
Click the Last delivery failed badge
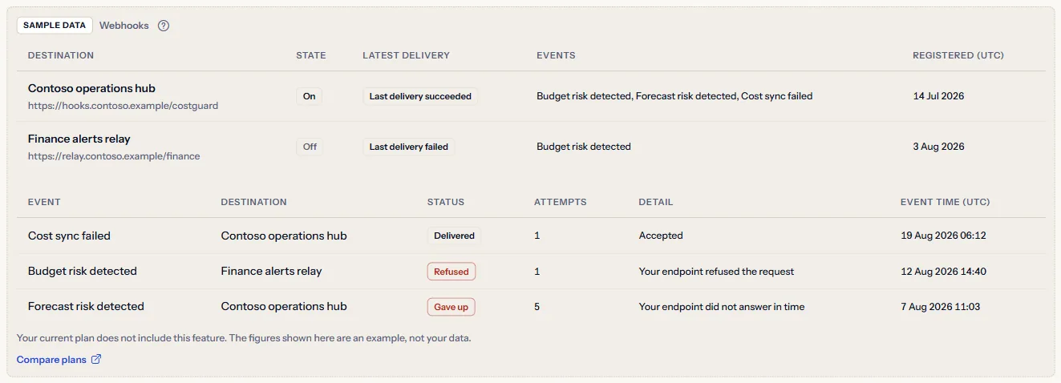click(409, 147)
